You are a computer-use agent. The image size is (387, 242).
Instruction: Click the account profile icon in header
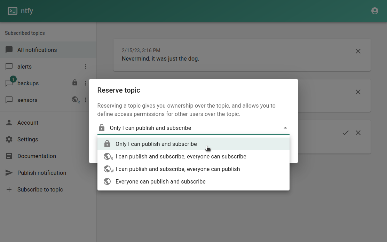(x=375, y=11)
